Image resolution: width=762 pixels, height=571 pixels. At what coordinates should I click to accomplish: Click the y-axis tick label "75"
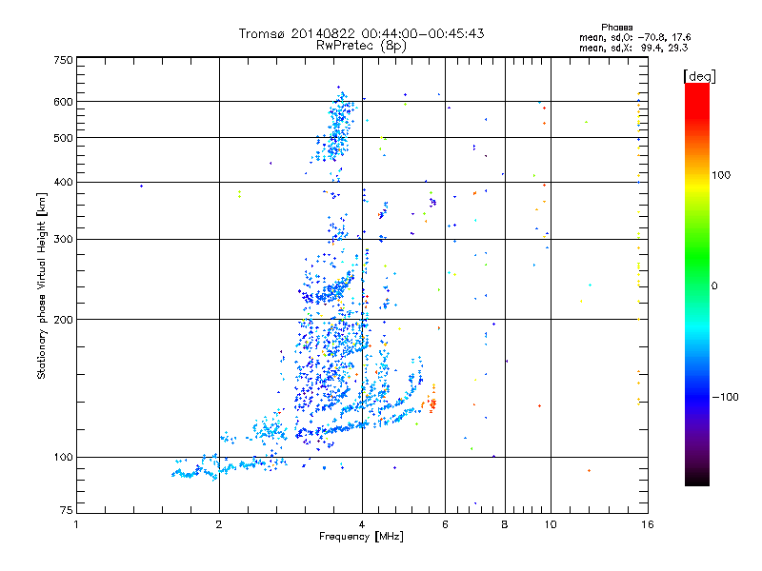tap(67, 510)
